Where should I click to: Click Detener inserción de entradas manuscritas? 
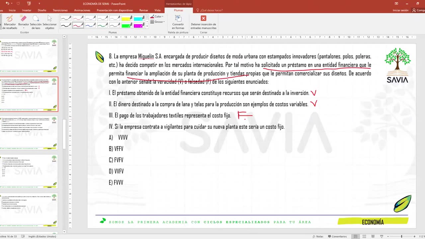[x=204, y=22]
